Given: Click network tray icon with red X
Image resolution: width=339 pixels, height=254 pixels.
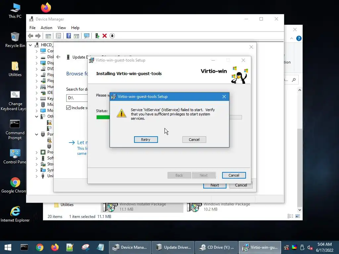Looking at the screenshot, I should 286,247.
